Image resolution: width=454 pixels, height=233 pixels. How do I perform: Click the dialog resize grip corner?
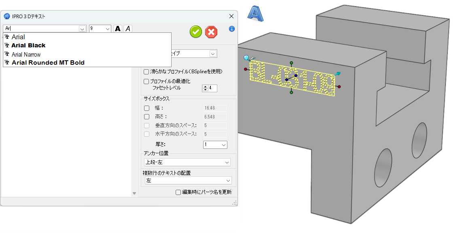point(235,203)
